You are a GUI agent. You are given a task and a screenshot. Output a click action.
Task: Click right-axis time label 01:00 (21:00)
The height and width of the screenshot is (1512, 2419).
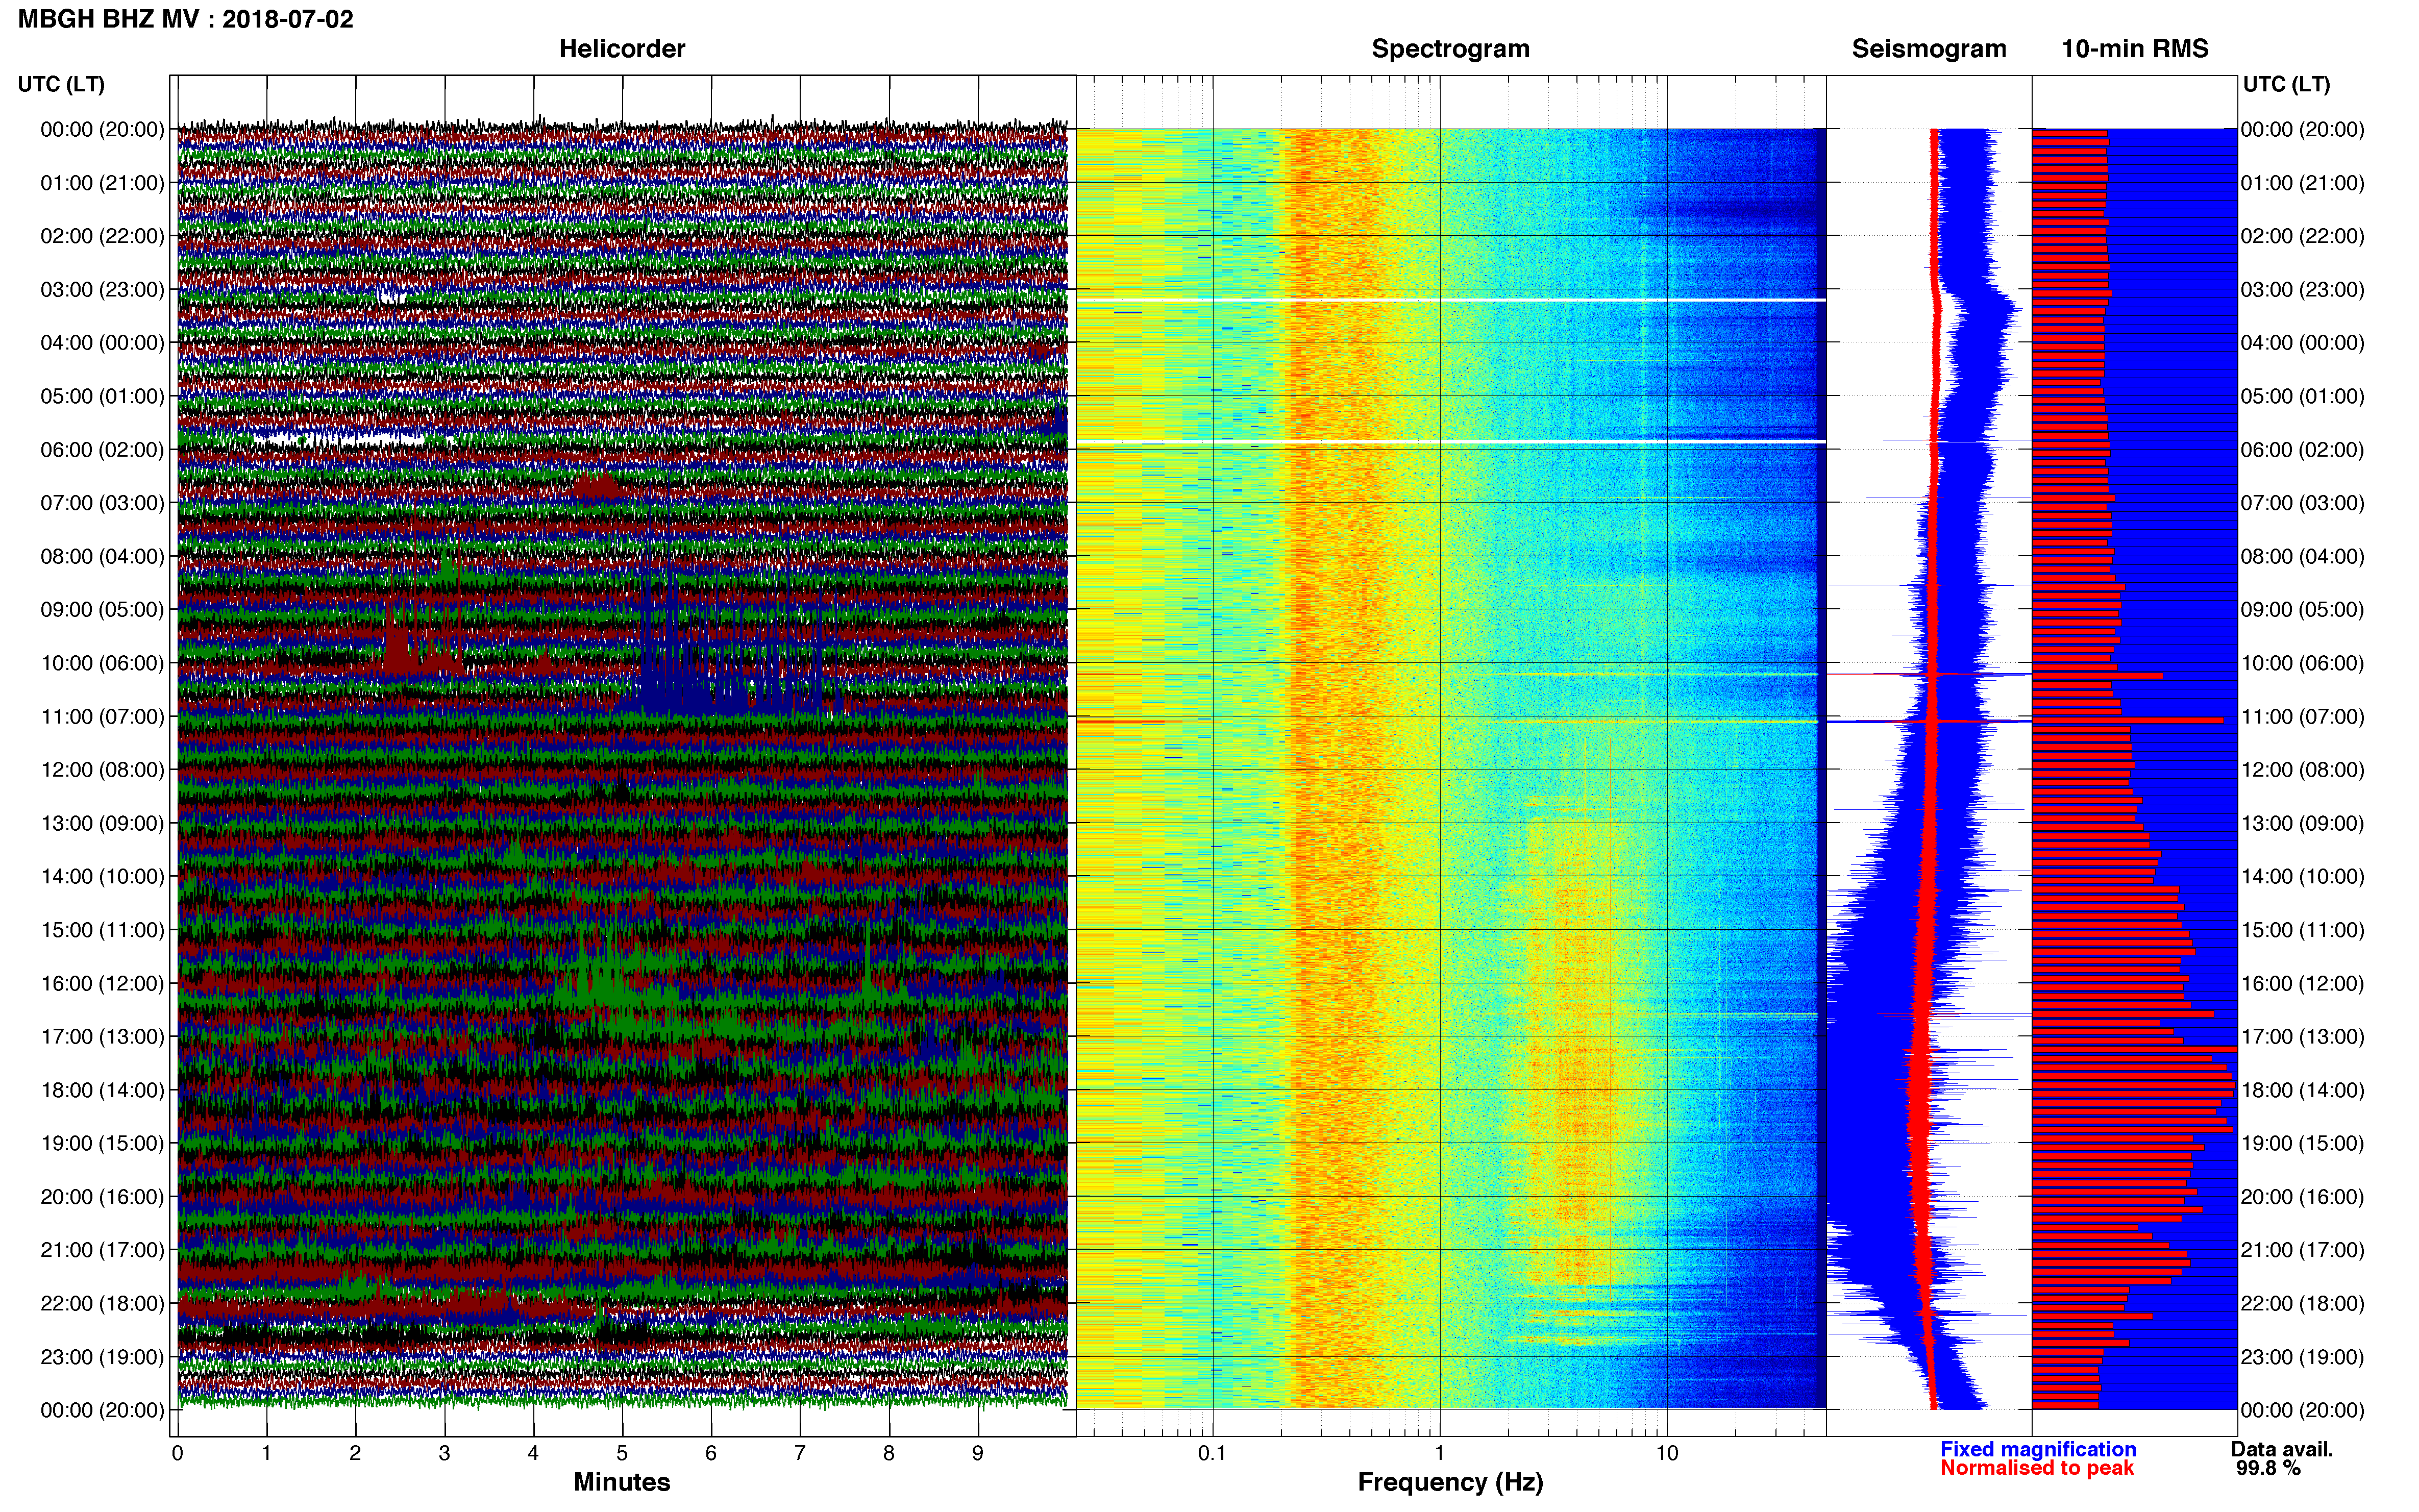click(x=2302, y=183)
